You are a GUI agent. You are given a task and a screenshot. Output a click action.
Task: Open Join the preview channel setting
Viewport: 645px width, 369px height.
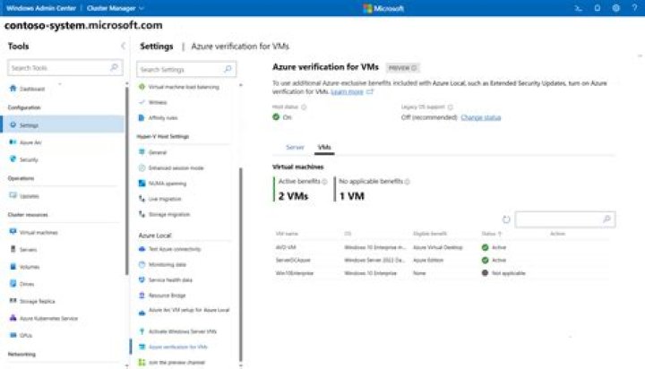176,363
